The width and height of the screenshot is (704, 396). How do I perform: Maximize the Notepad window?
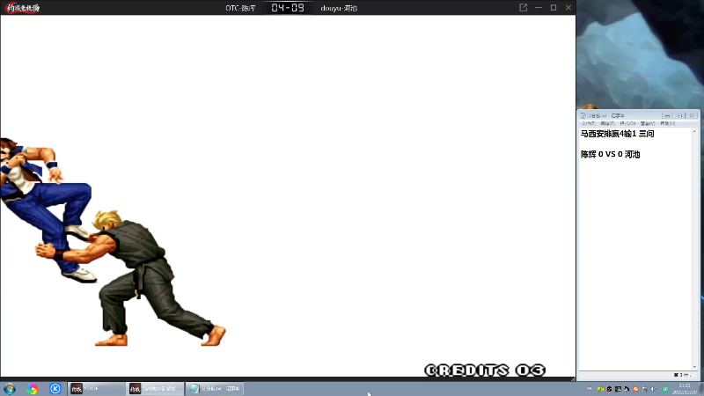pyautogui.click(x=679, y=116)
